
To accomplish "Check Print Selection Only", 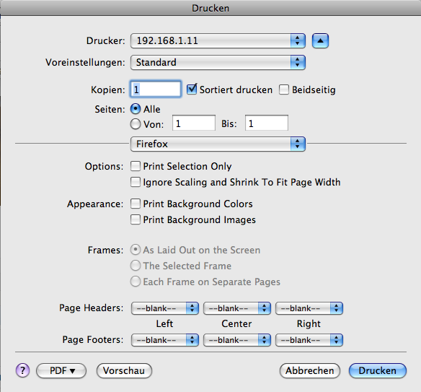I will 136,166.
